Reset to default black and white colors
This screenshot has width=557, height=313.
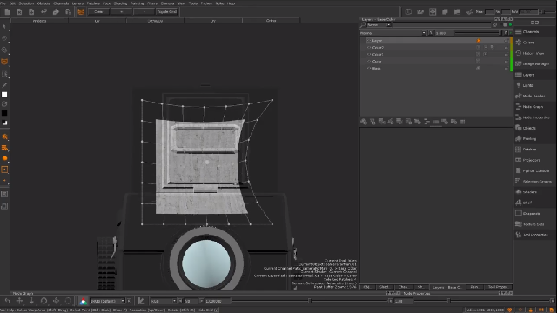click(4, 123)
